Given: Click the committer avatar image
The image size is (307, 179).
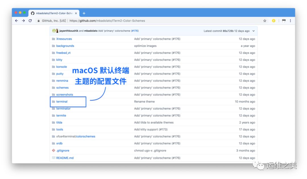Looking at the screenshot, I should point(55,31).
